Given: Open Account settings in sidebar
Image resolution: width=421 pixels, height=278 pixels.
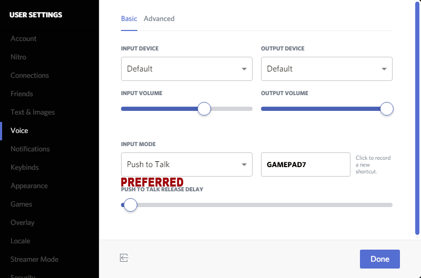Looking at the screenshot, I should click(x=24, y=38).
